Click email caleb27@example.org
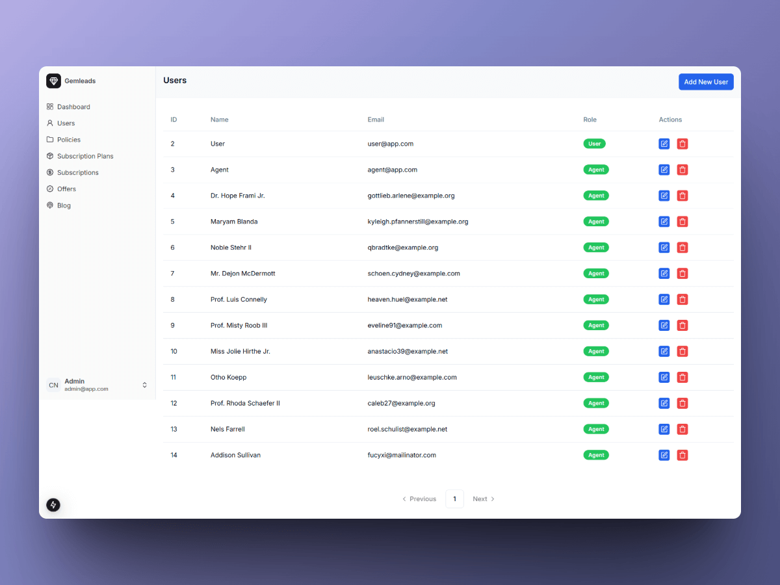The width and height of the screenshot is (780, 585). 401,404
